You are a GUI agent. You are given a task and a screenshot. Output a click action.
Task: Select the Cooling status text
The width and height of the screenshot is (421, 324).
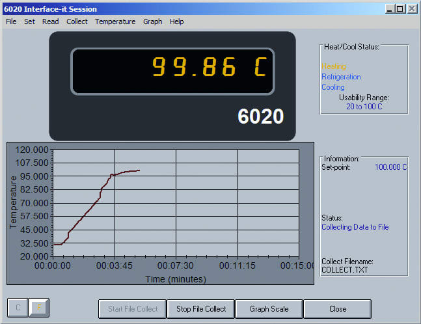333,87
